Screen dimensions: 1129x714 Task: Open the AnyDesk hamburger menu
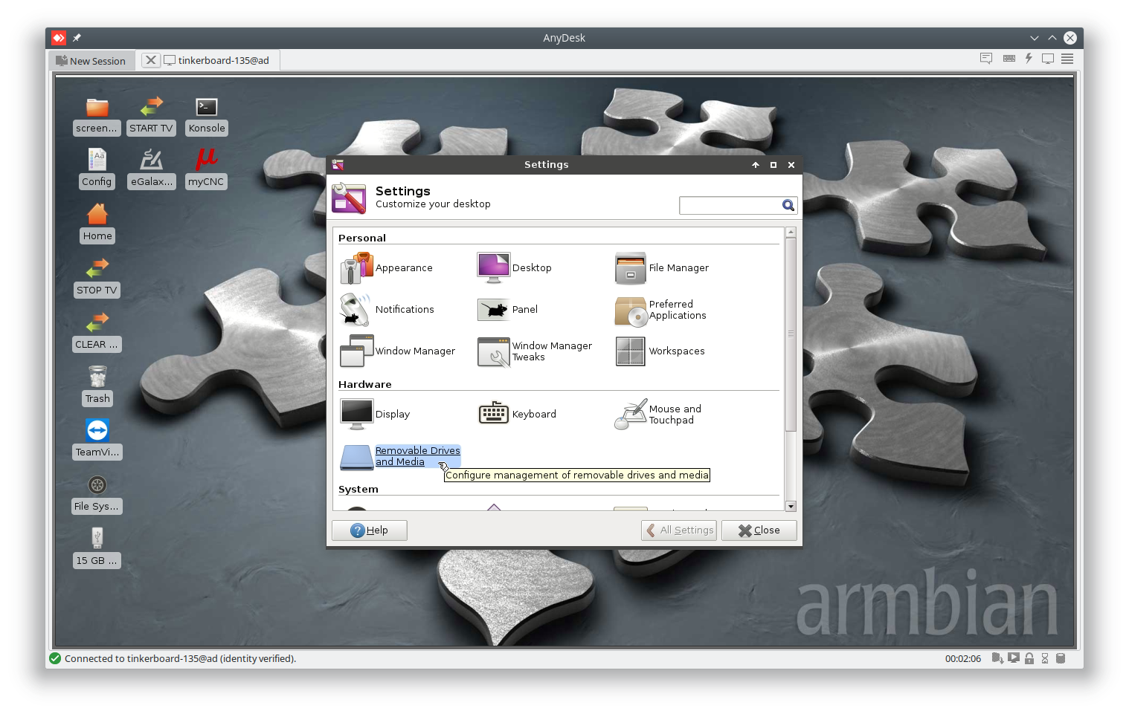tap(1067, 59)
